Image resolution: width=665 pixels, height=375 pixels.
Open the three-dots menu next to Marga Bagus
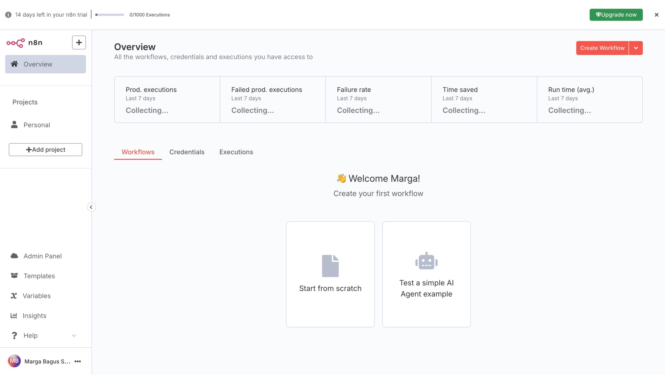tap(77, 361)
